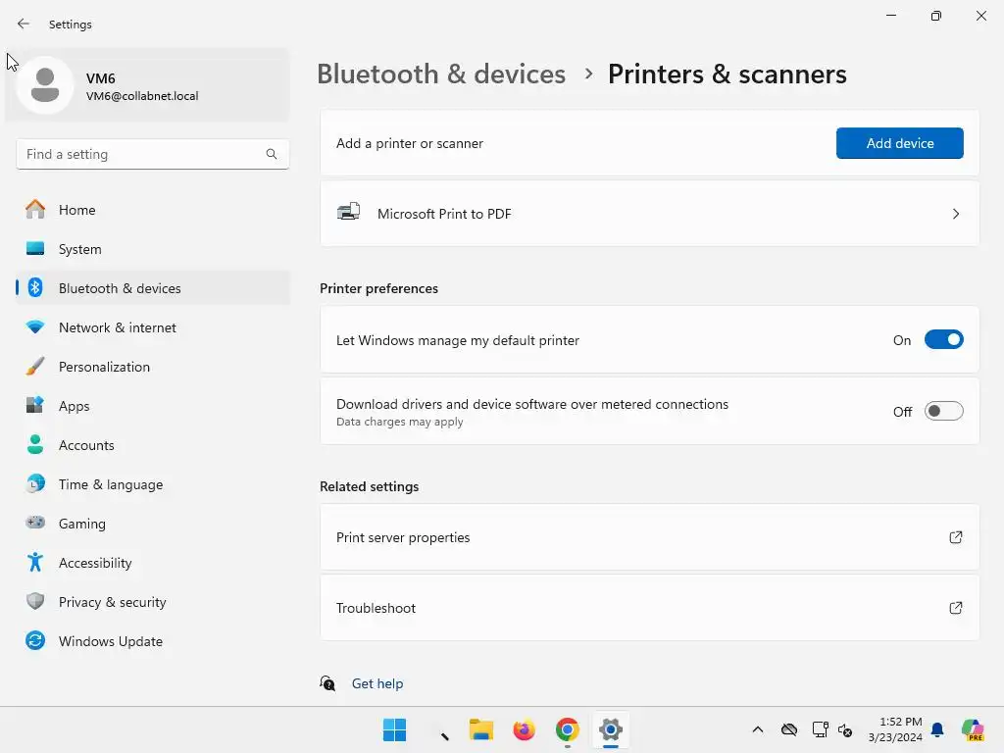1004x753 pixels.
Task: Open the Get help link
Action: (377, 683)
